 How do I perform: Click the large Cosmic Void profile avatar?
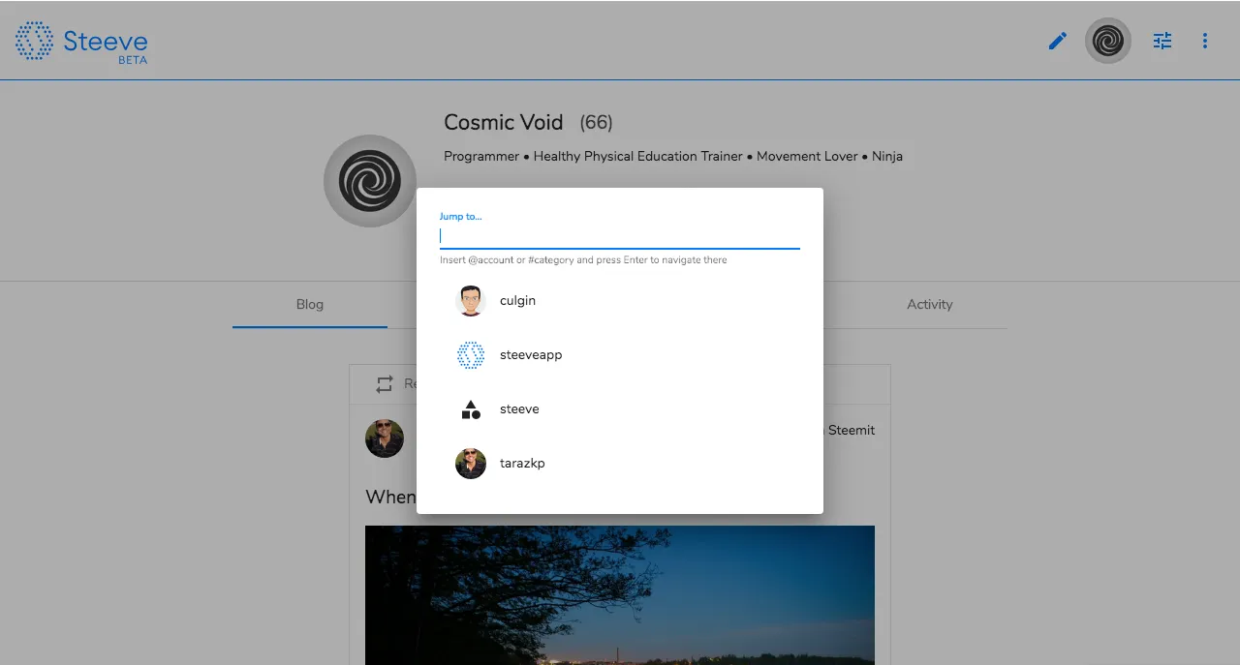[x=370, y=181]
